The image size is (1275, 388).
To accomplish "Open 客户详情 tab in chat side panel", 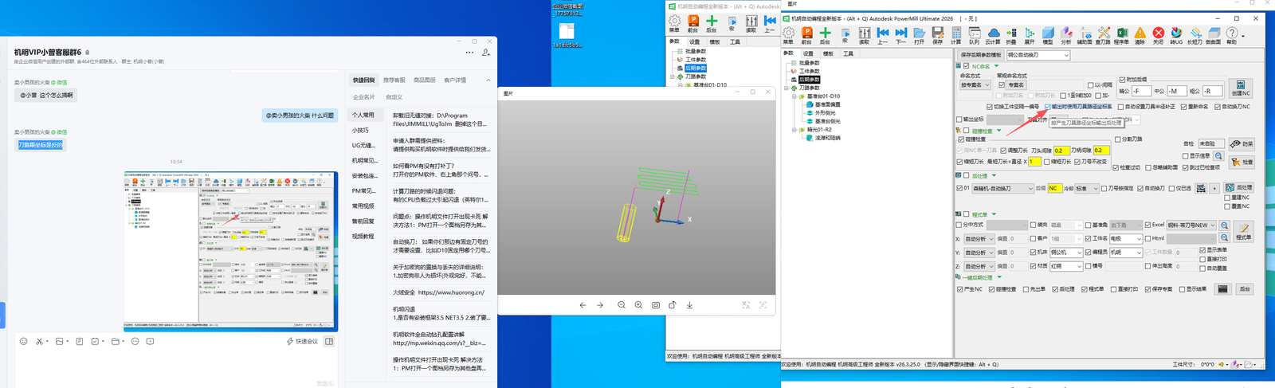I will click(455, 80).
